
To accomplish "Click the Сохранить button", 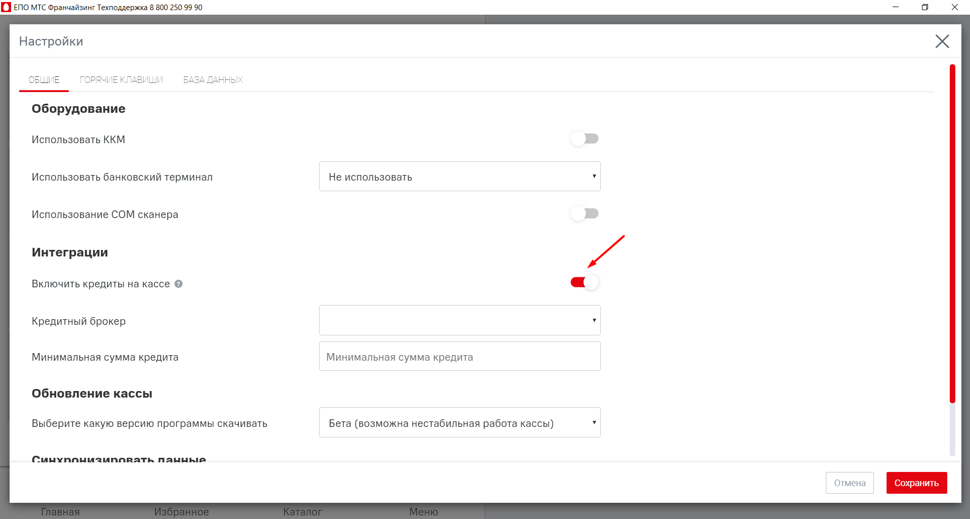I will click(x=916, y=483).
